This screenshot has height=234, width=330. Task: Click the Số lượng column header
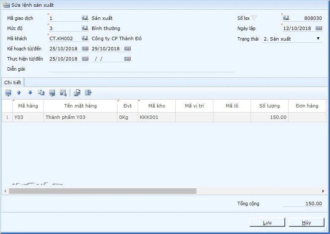pyautogui.click(x=270, y=106)
